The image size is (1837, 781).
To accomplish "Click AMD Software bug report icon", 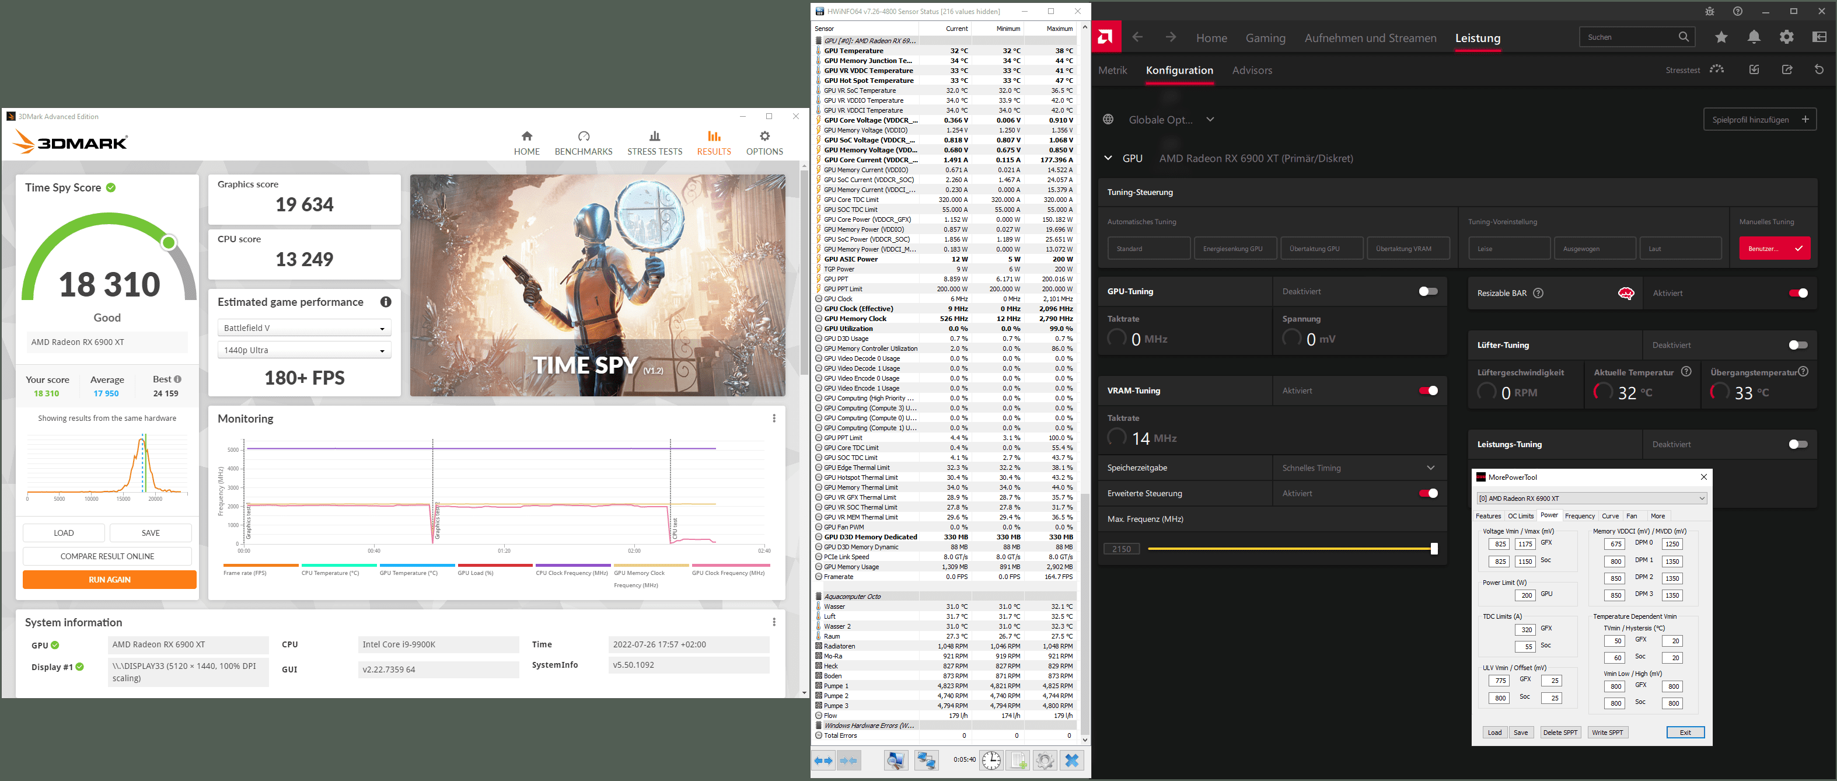I will [x=1709, y=12].
